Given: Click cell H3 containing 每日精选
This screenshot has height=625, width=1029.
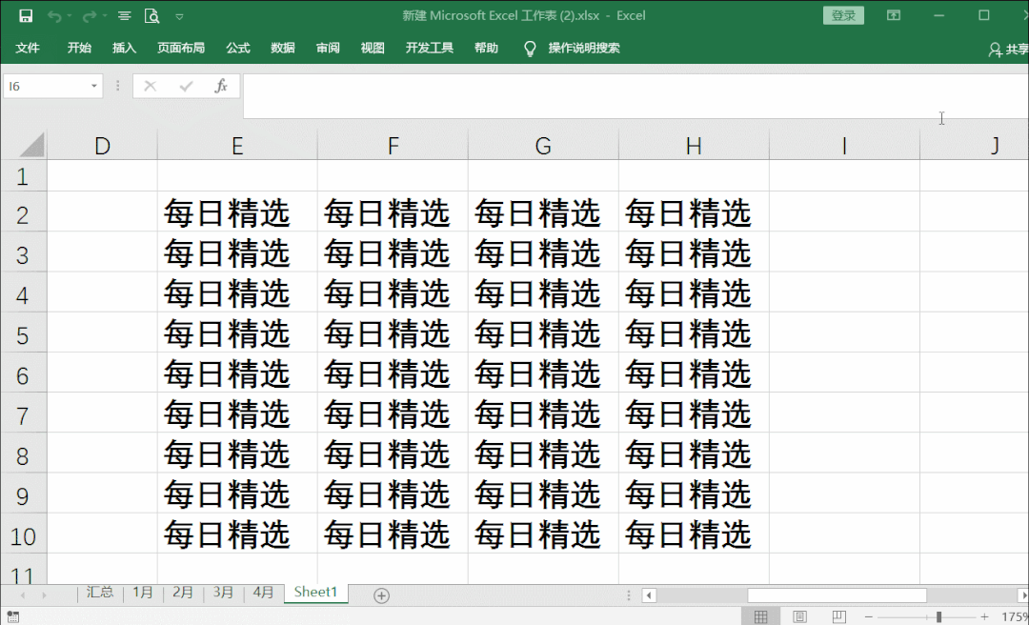Looking at the screenshot, I should point(694,252).
